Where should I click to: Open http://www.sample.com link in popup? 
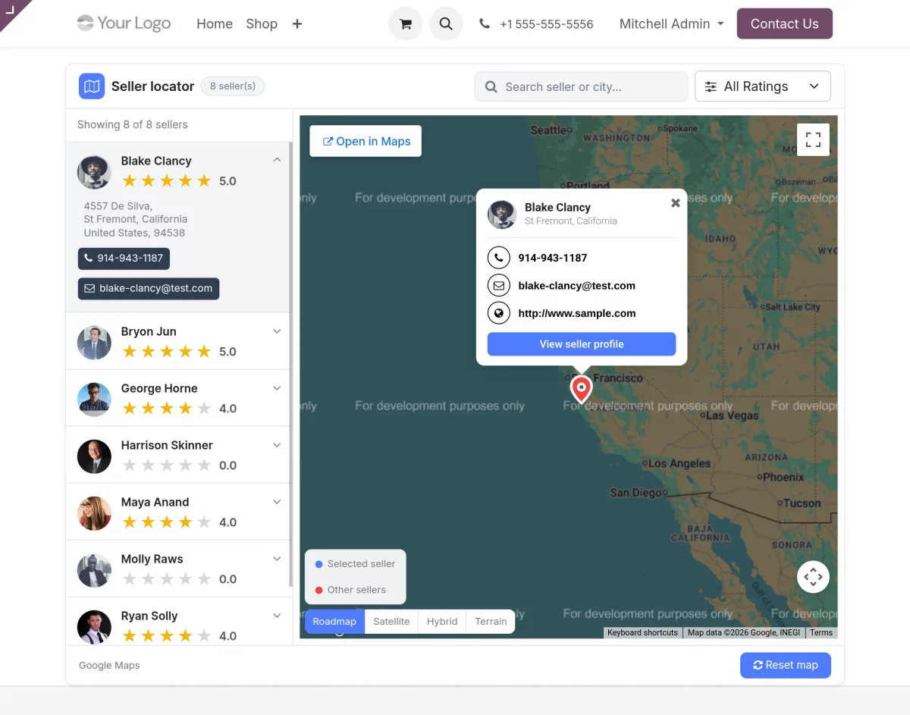577,313
